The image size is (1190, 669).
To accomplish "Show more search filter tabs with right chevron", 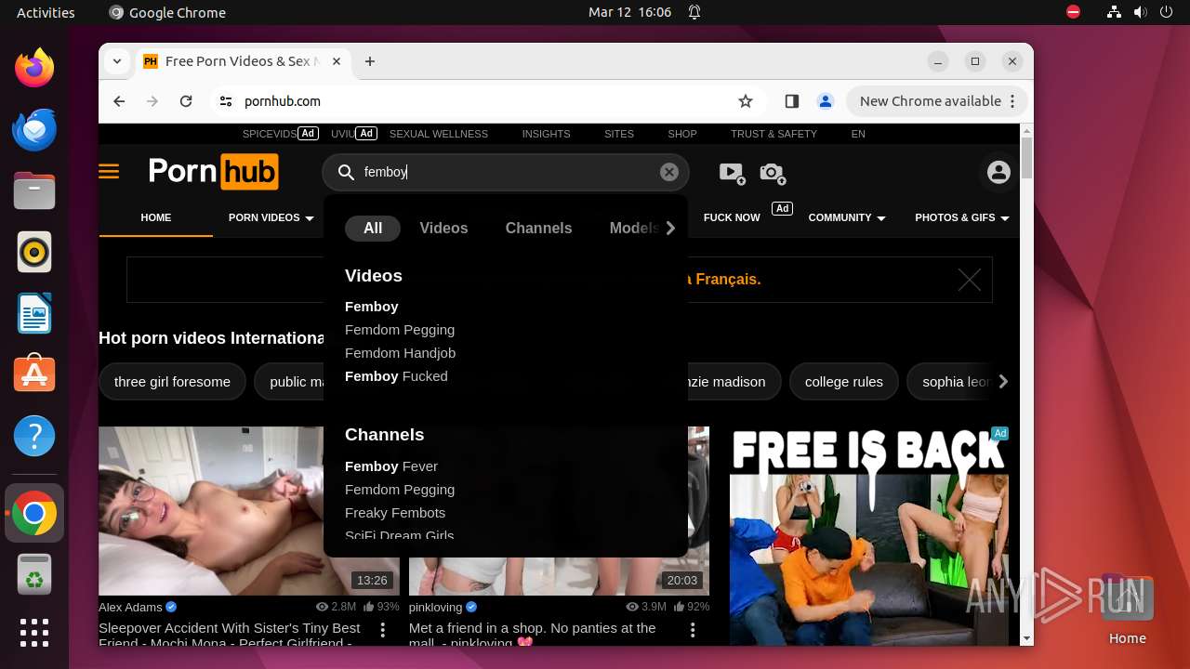I will (x=670, y=228).
